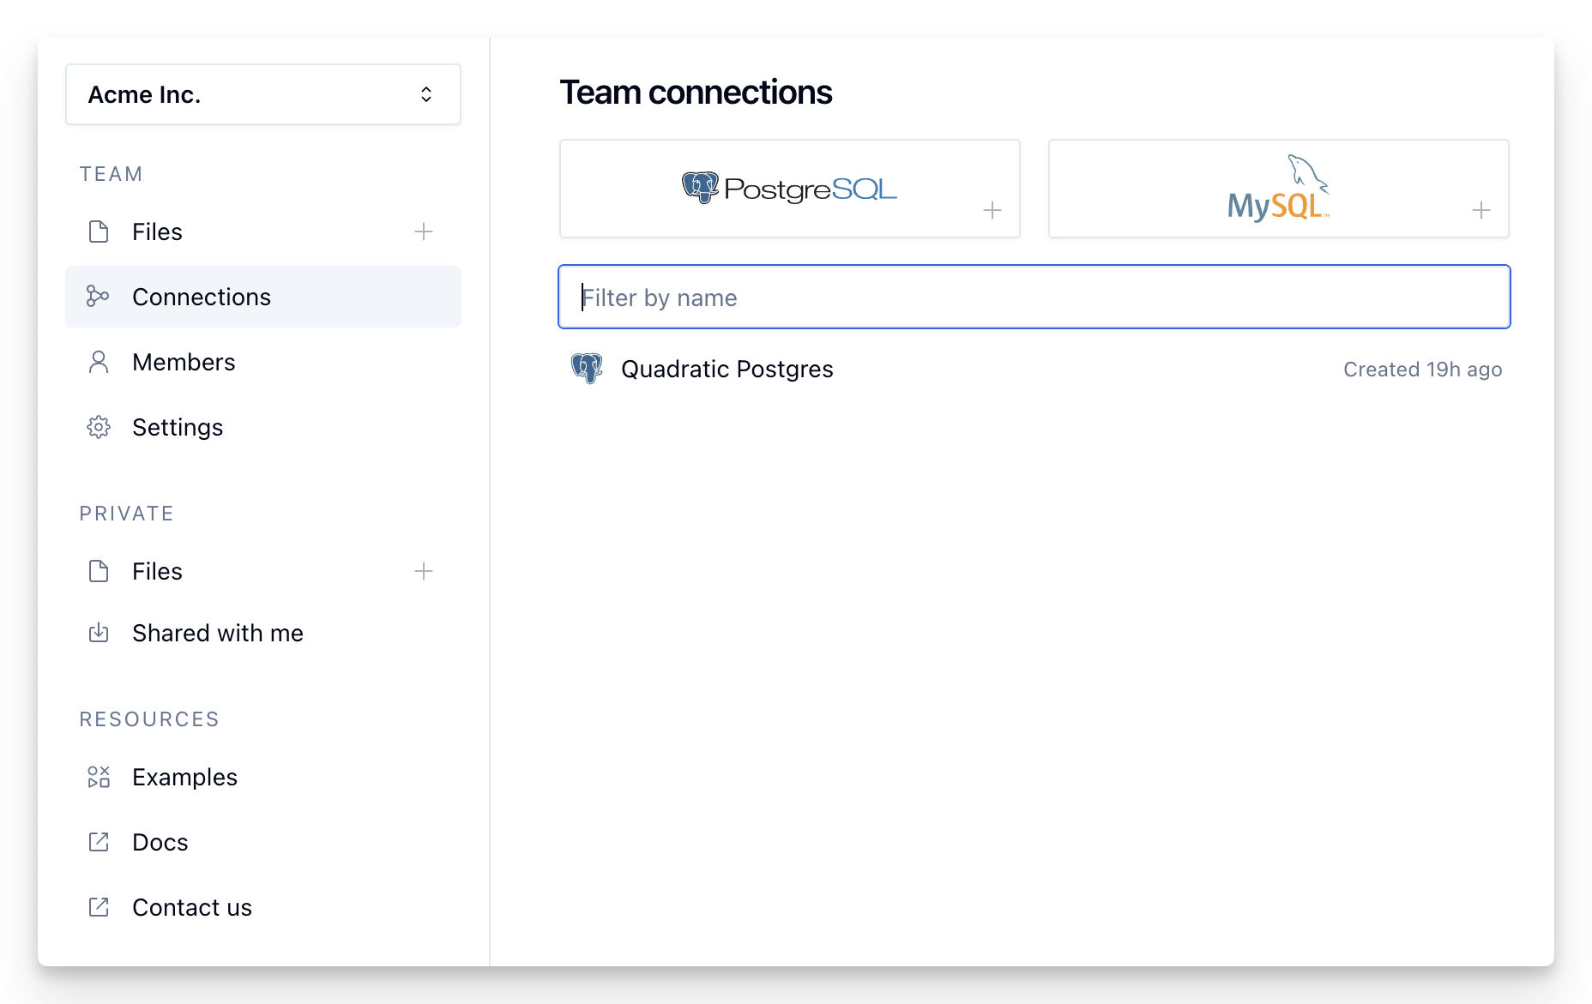Screen dimensions: 1592x1004
Task: Open team Settings
Action: [x=178, y=427]
